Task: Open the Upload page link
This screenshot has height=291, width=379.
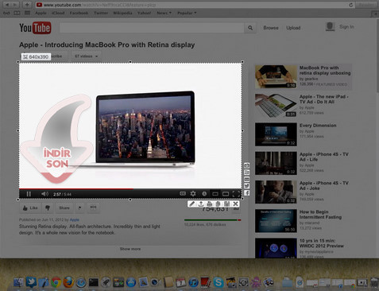Action: click(293, 28)
